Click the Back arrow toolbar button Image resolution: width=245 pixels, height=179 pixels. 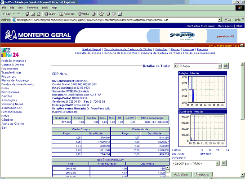tap(6, 14)
